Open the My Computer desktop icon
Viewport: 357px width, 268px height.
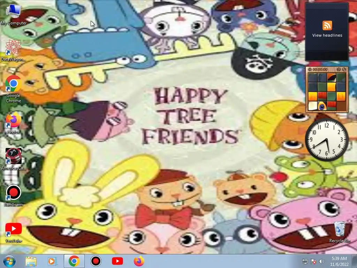click(x=13, y=14)
